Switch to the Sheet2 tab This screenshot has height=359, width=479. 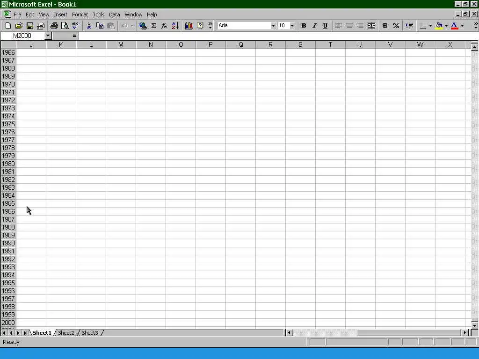pos(66,333)
